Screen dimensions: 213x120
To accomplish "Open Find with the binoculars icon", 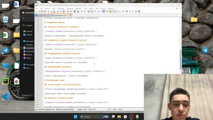I will tap(75, 11).
